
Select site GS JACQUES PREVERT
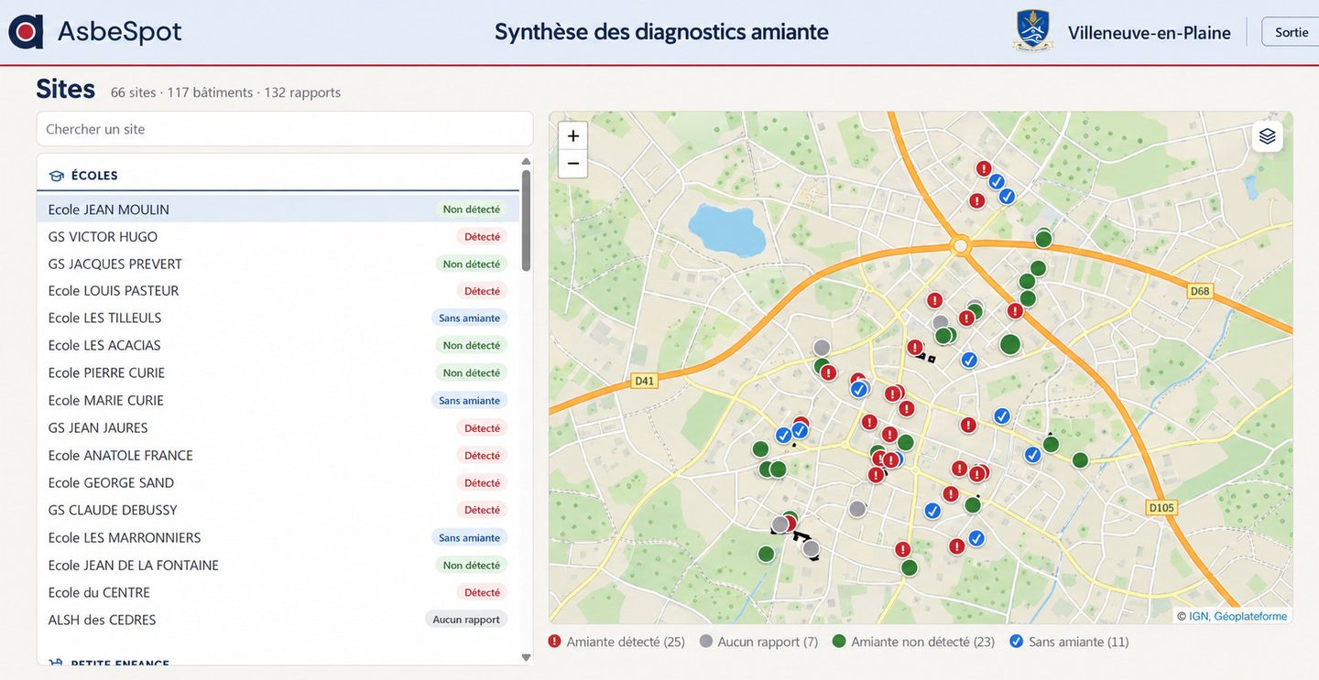pyautogui.click(x=278, y=264)
